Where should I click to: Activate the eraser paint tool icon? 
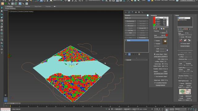(185, 40)
